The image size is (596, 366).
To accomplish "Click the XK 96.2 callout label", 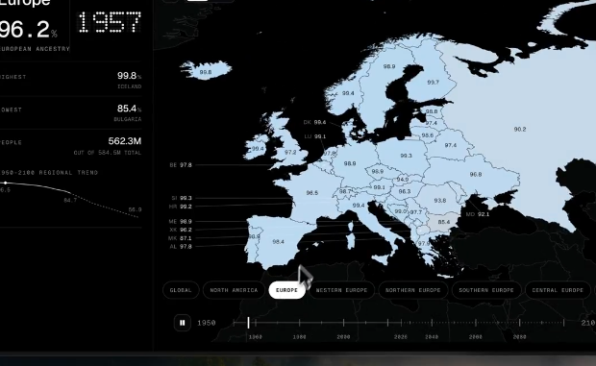I will coord(181,230).
